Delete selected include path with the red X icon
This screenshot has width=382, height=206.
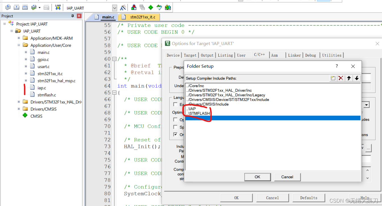coord(341,78)
